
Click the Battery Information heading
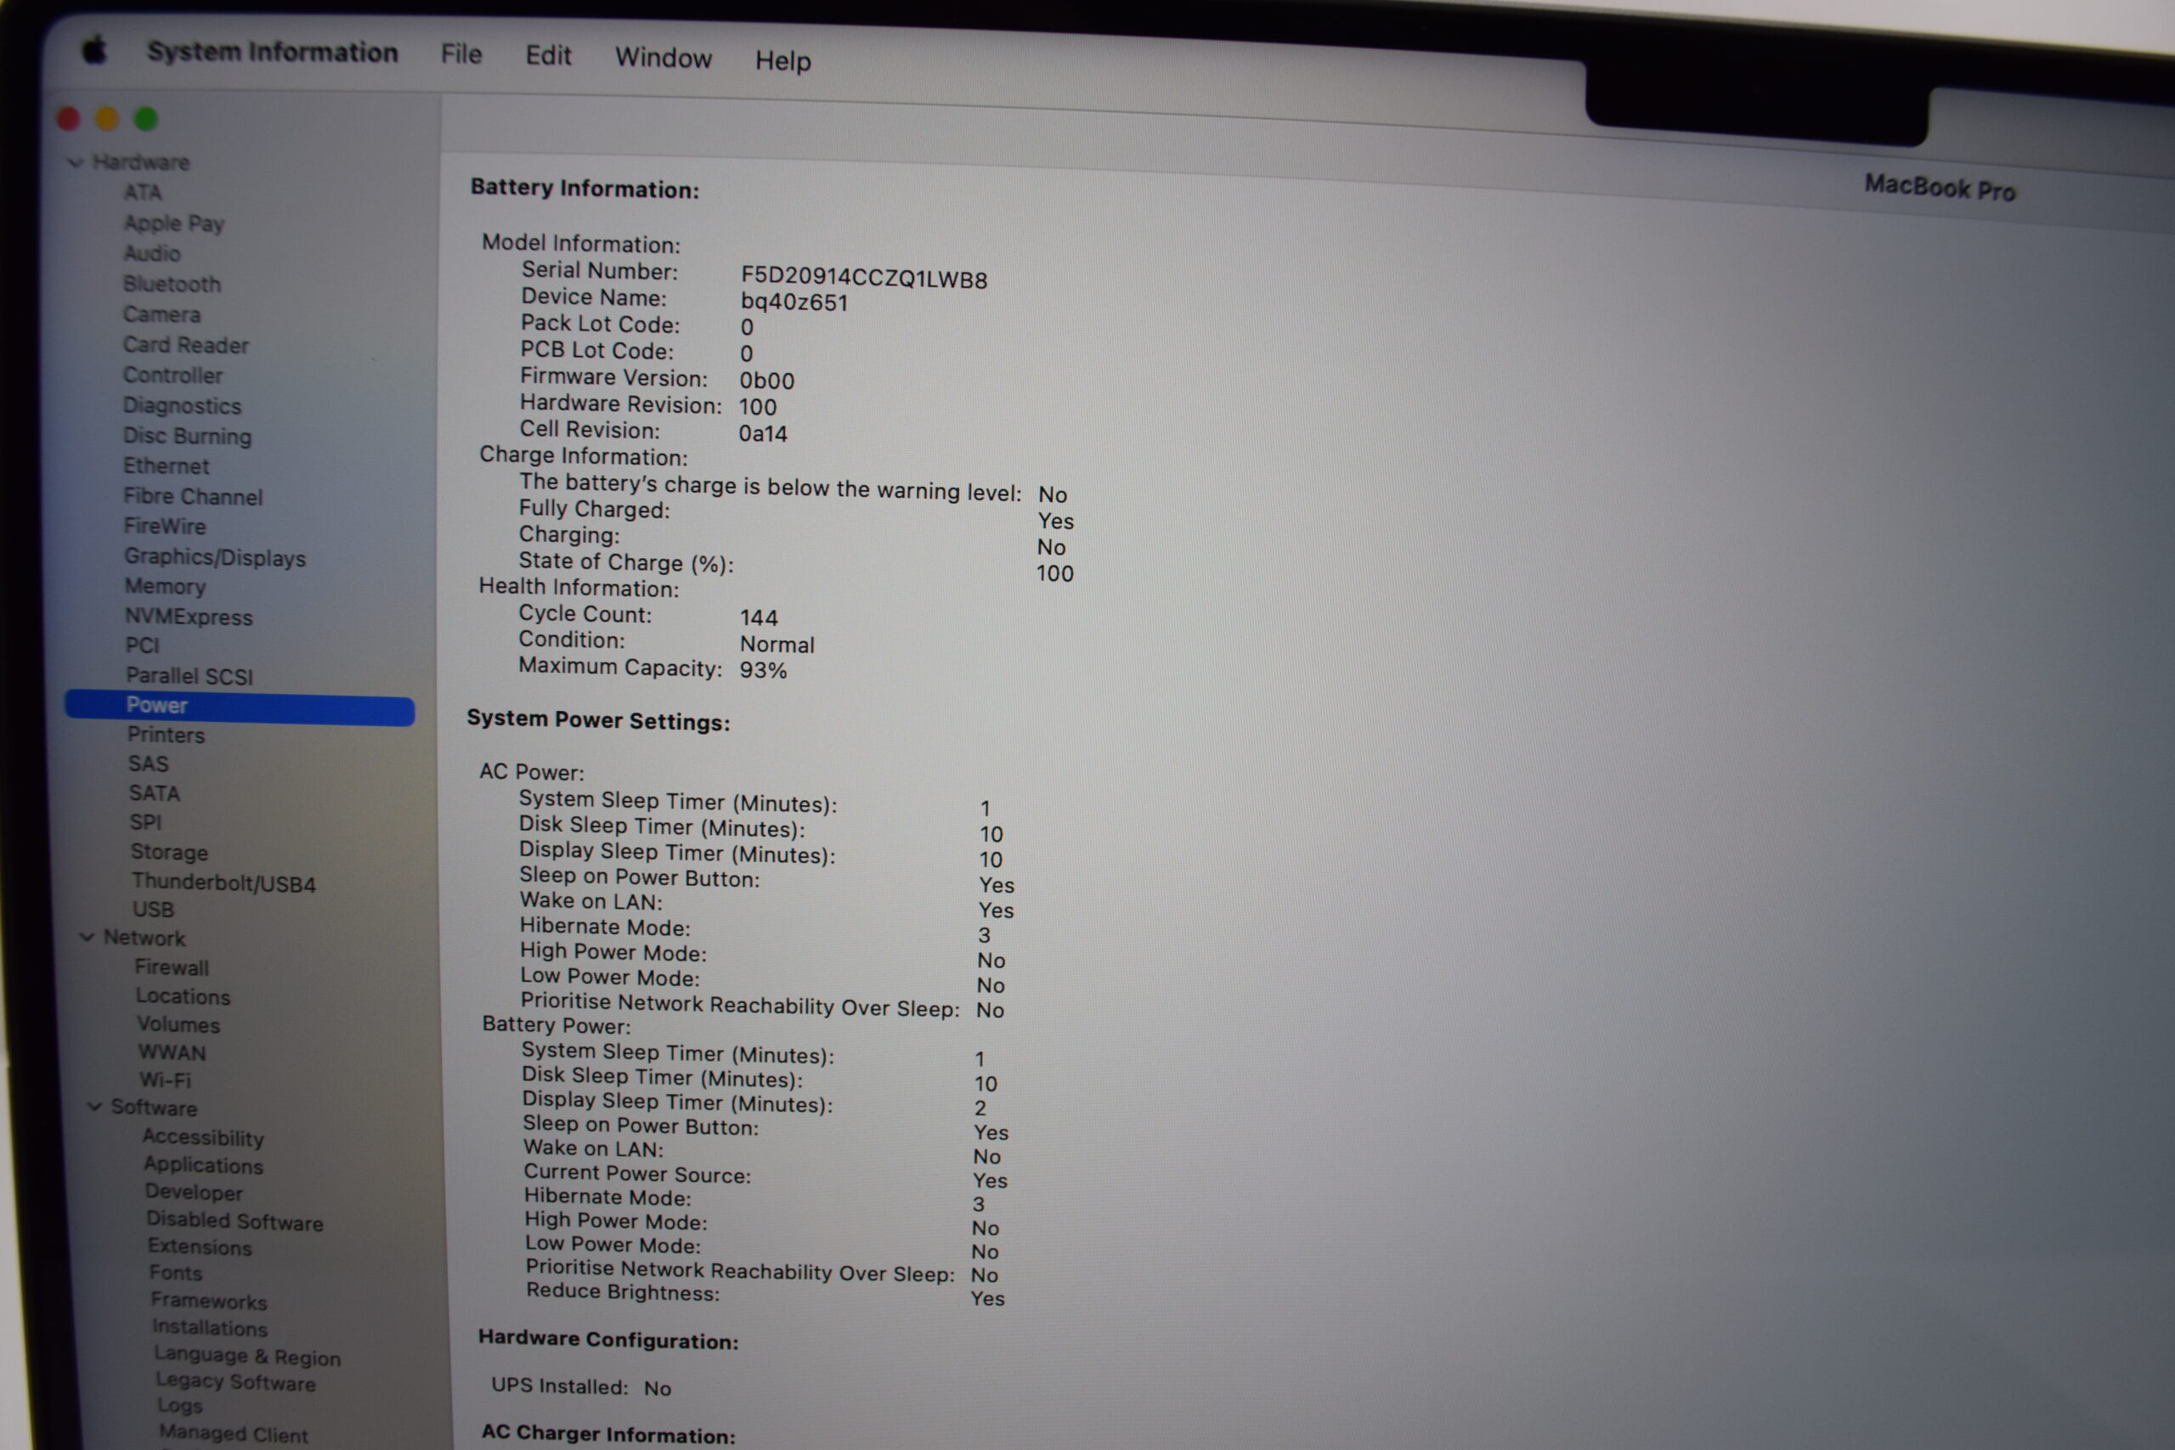pyautogui.click(x=585, y=188)
